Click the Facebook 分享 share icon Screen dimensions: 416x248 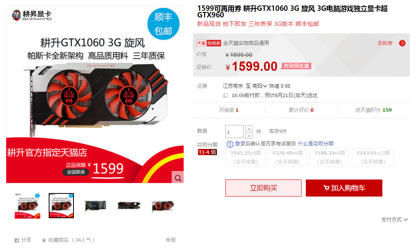[17, 240]
